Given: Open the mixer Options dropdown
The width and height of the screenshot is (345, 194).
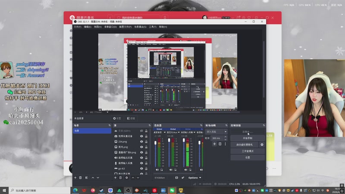Looking at the screenshot, I should pos(195,178).
